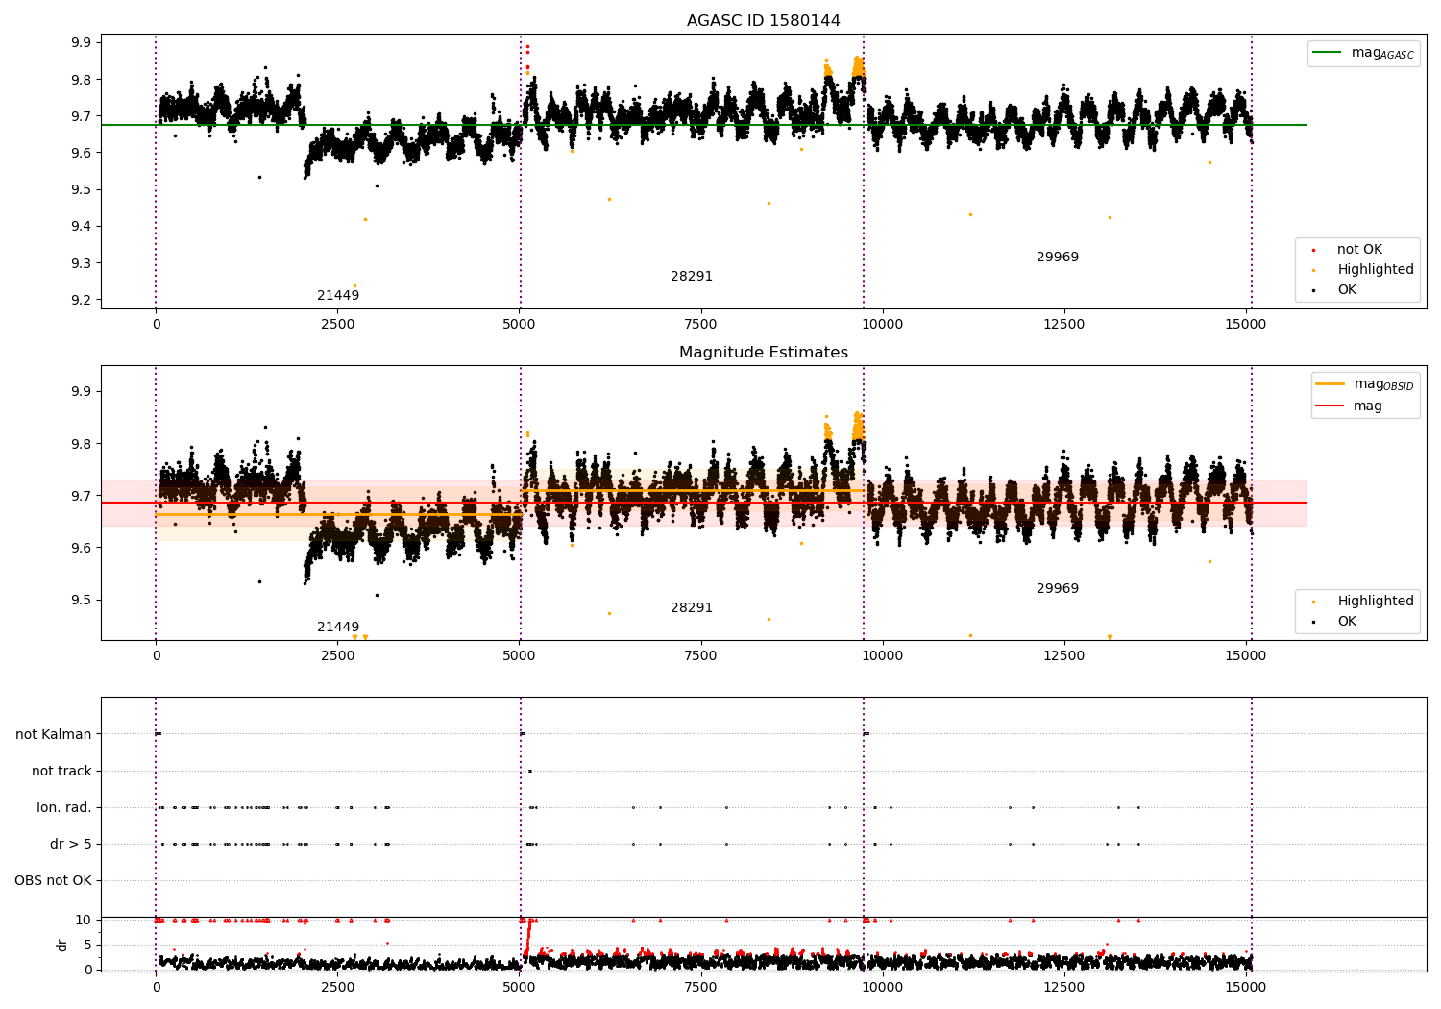Click the red 'mag' legend line sample
Viewport: 1441px width, 1009px height.
[x=1330, y=406]
